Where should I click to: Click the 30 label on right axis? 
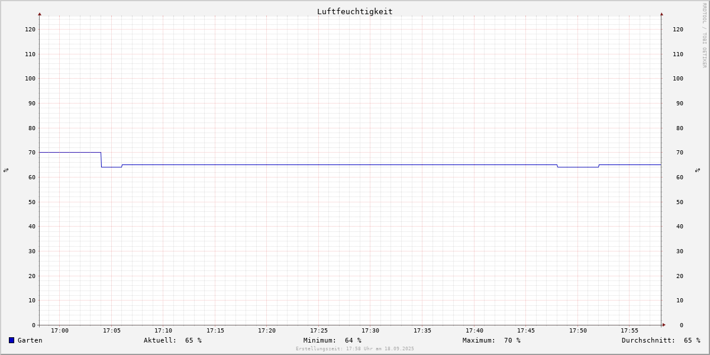tap(680, 251)
